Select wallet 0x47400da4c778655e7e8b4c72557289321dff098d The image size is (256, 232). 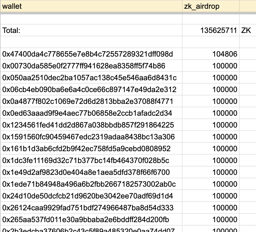coord(91,54)
